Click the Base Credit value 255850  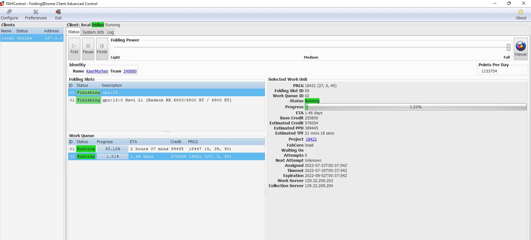[x=311, y=118]
